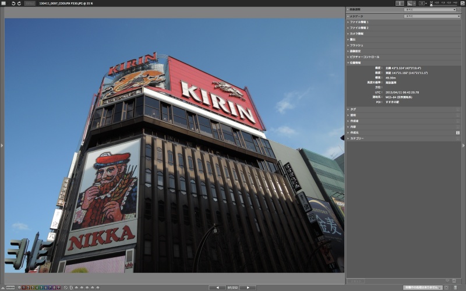The height and width of the screenshot is (291, 466).
Task: Collapse the 位置情報 section
Action: (x=355, y=63)
